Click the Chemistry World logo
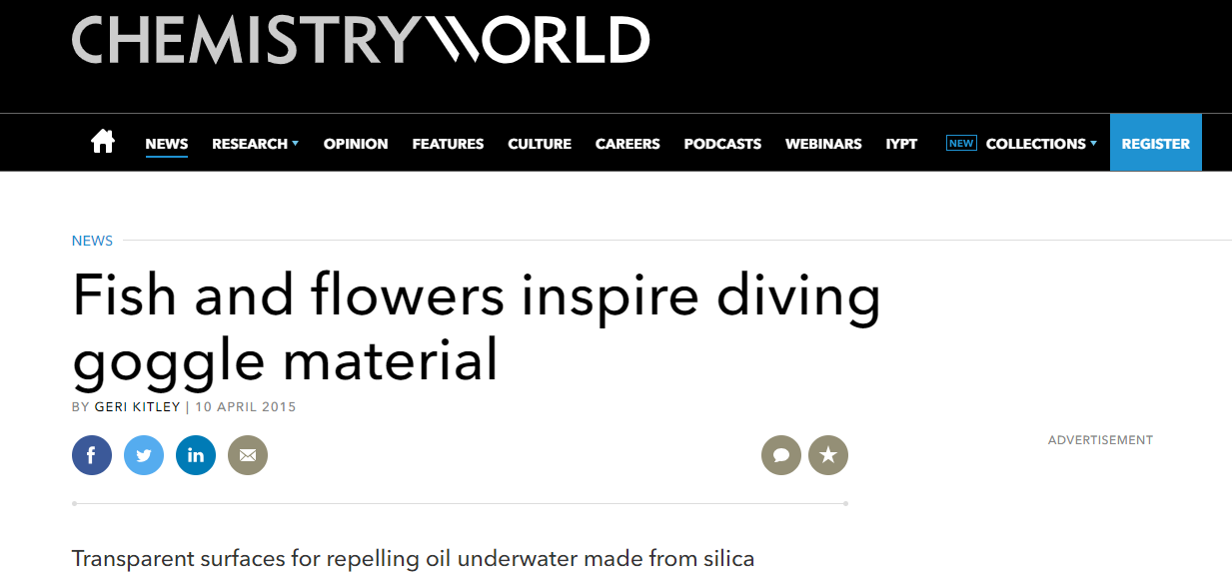 pos(361,42)
